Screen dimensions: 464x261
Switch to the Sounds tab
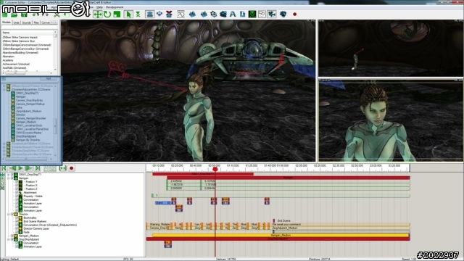point(26,22)
